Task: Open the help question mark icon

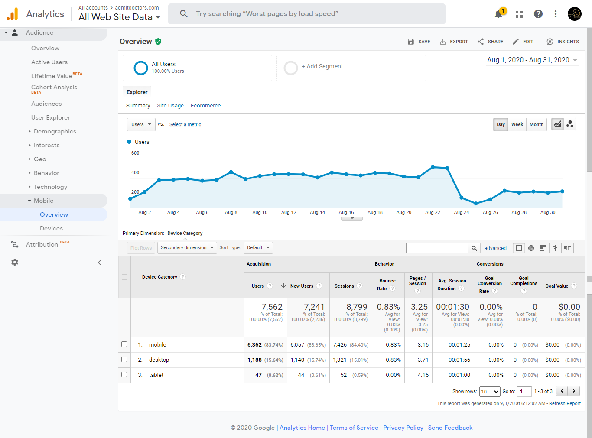Action: tap(538, 14)
